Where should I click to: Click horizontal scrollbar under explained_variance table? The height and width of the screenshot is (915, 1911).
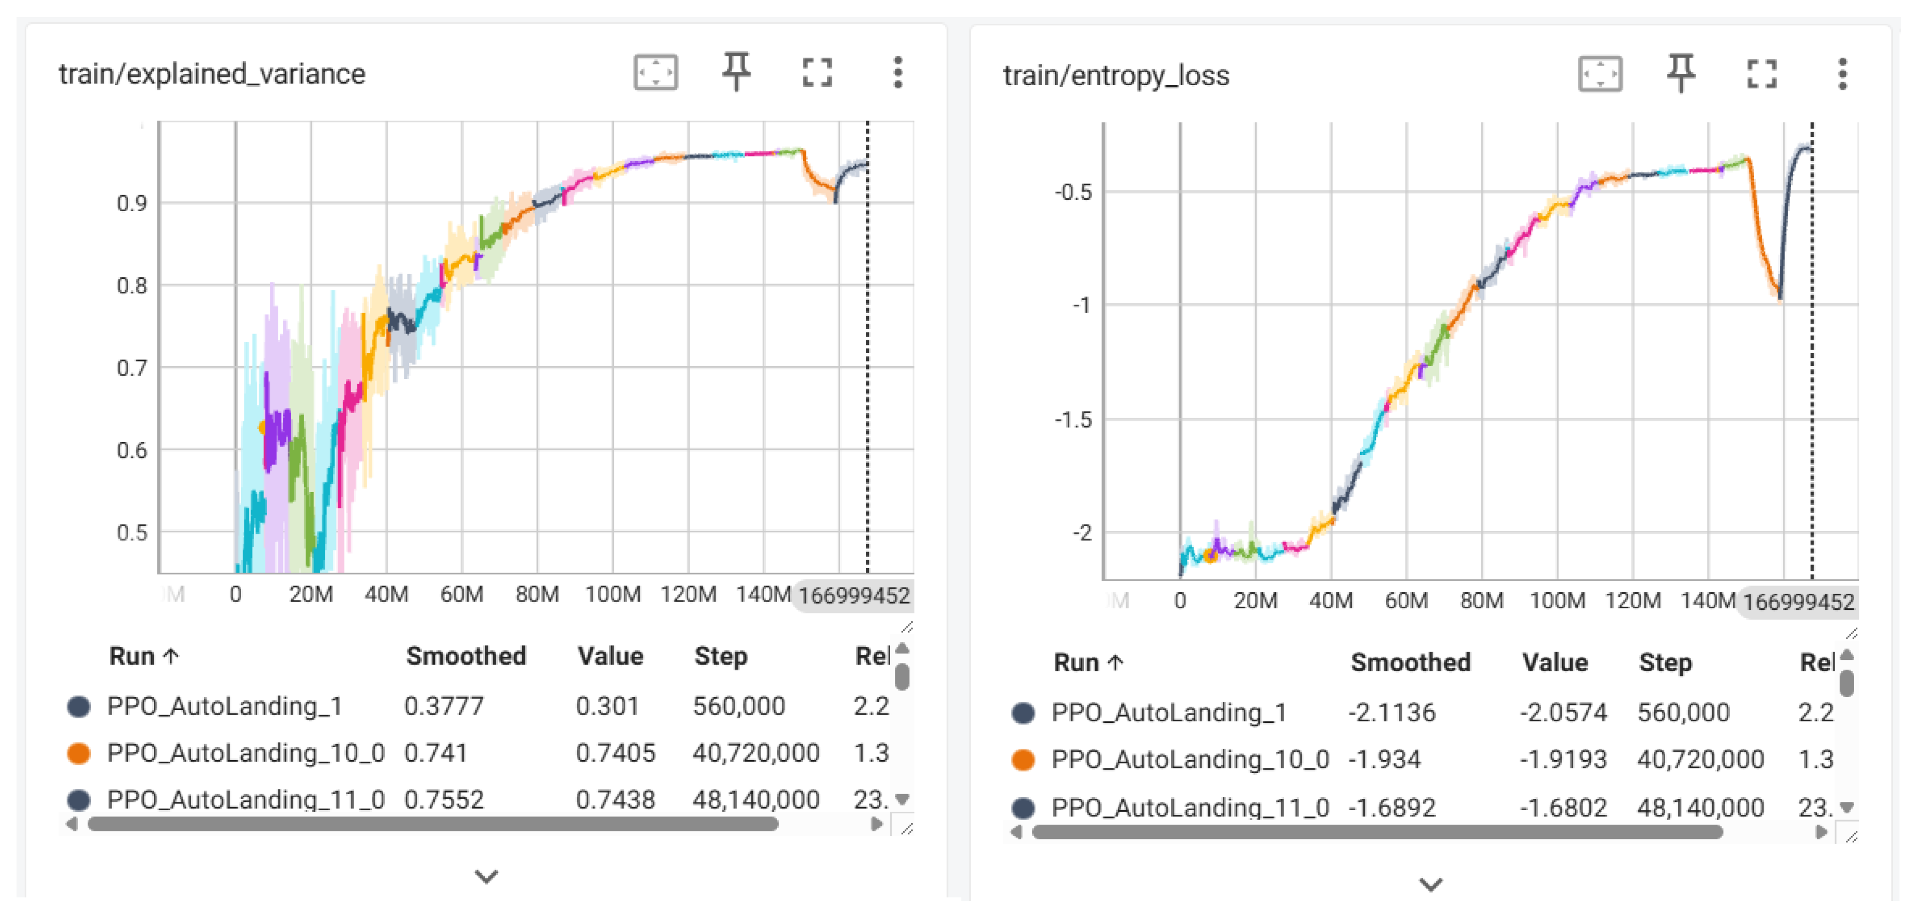coord(433,824)
